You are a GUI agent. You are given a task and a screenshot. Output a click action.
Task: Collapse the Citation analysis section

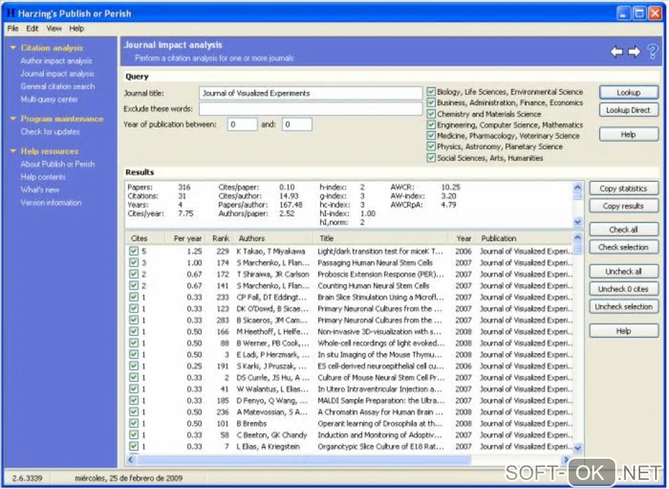[13, 48]
